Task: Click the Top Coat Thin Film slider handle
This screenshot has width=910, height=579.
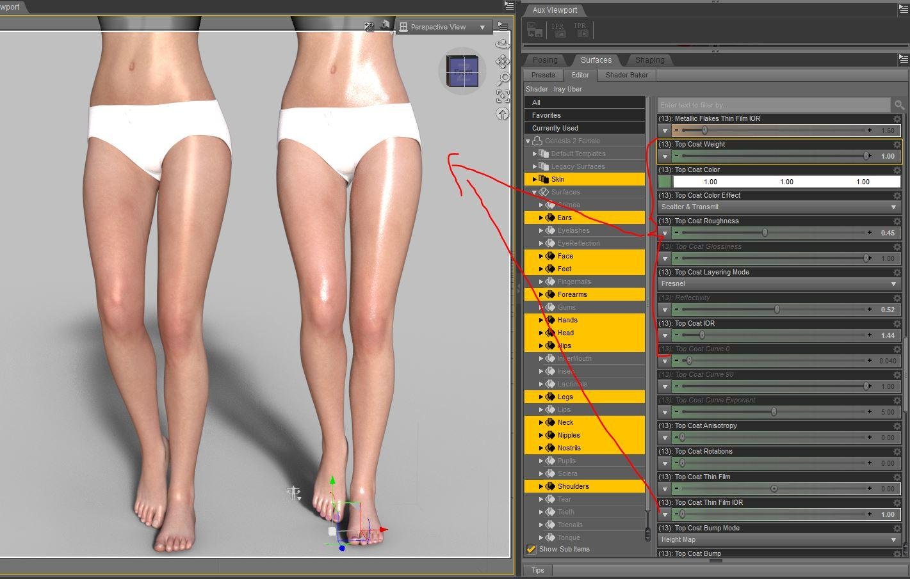Action: [x=774, y=489]
